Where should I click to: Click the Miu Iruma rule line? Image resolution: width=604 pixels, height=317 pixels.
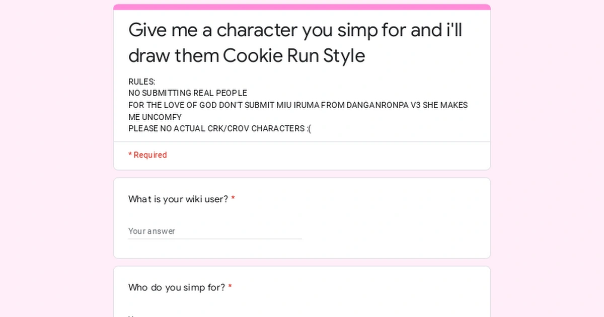coord(297,105)
